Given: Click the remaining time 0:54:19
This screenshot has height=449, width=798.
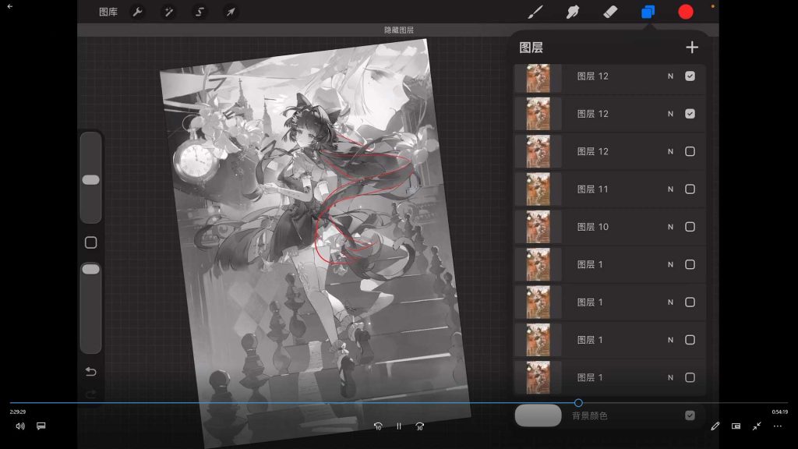Looking at the screenshot, I should [x=779, y=412].
